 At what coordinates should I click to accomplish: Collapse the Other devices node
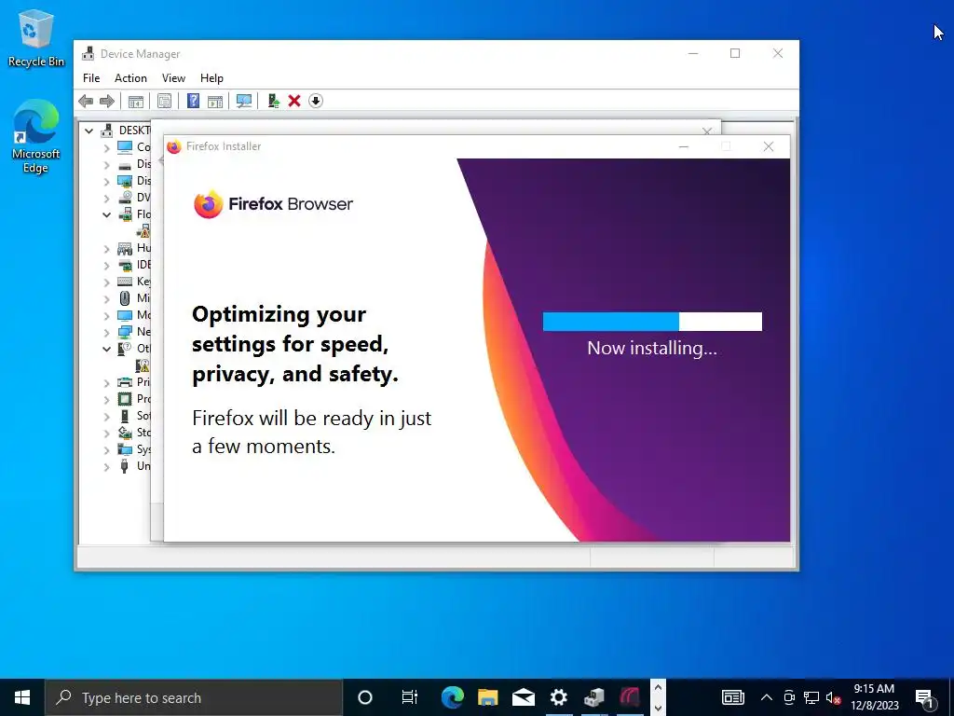click(107, 349)
